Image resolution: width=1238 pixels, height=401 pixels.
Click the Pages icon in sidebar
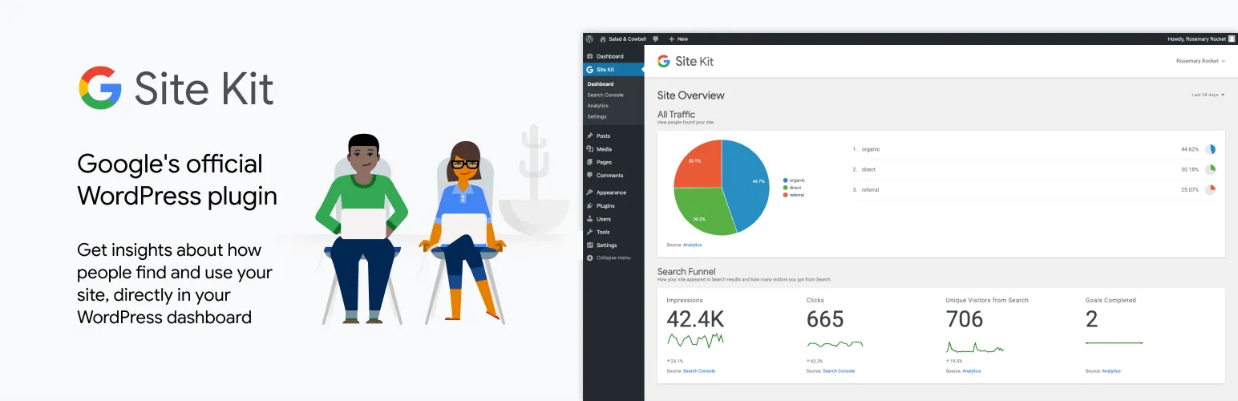590,162
